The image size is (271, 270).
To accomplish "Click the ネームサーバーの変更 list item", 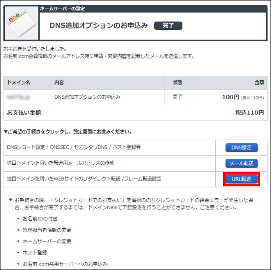I will [47, 241].
